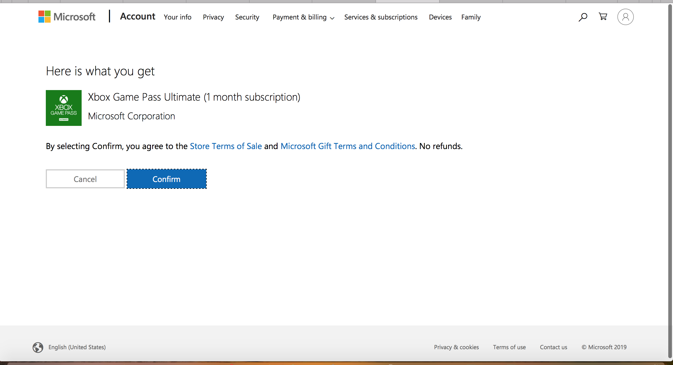Open Contact us footer link
The height and width of the screenshot is (365, 673).
click(553, 347)
